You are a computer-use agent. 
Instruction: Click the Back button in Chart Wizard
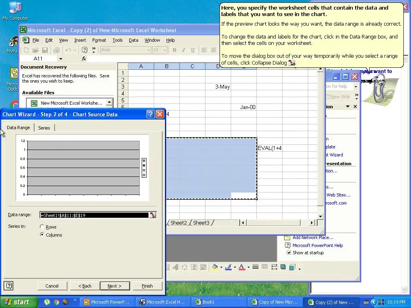point(85,286)
